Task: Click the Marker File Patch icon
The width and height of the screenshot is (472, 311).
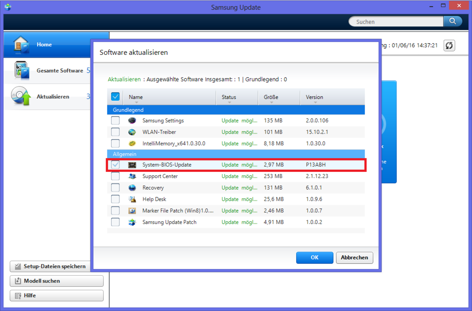Action: point(132,211)
